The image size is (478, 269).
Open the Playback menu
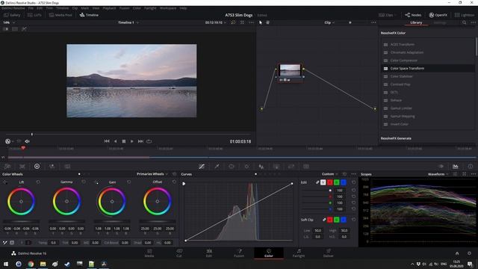click(x=109, y=8)
